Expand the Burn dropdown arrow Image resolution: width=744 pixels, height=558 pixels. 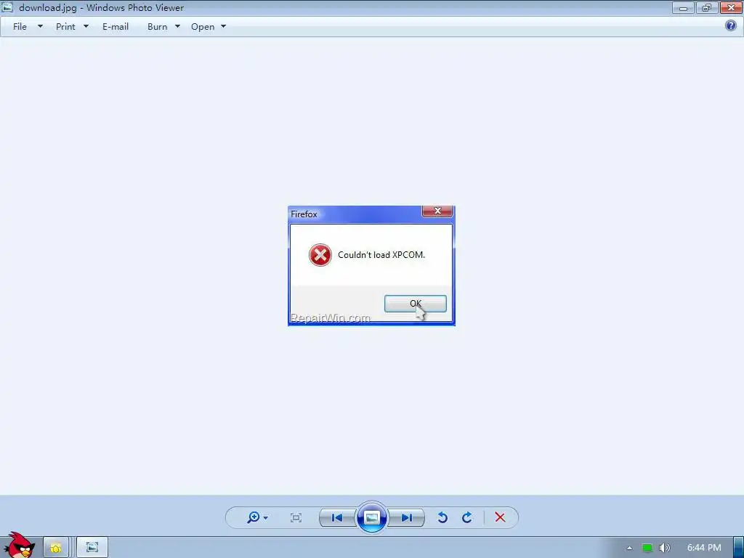pos(177,27)
